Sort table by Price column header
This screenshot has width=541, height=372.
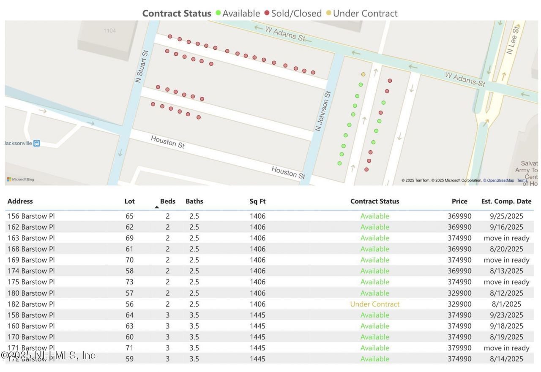point(459,201)
